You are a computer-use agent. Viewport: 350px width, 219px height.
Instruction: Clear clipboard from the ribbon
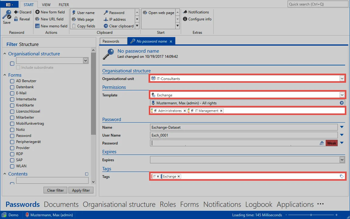[x=118, y=26]
